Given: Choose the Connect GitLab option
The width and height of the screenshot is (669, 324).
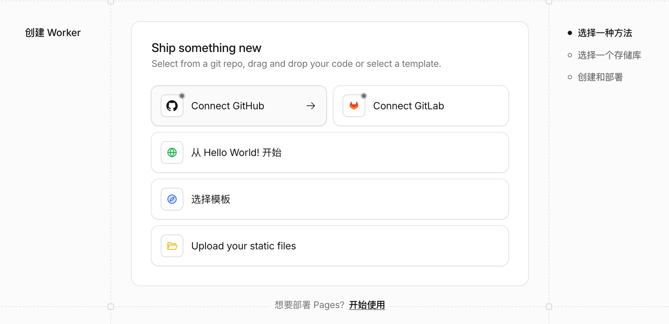Looking at the screenshot, I should tap(421, 106).
